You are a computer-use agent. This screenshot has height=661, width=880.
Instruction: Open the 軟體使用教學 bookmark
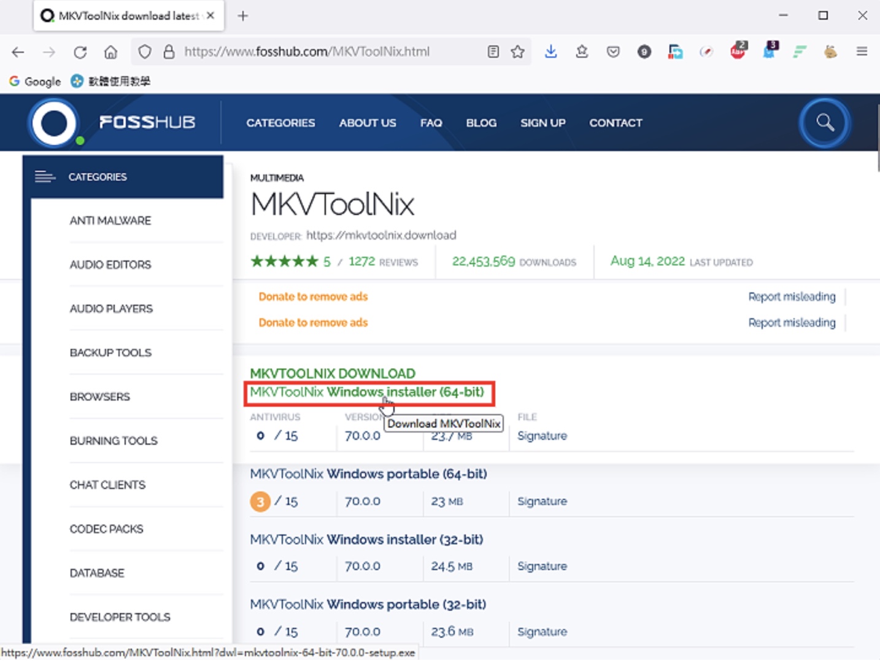(x=111, y=82)
